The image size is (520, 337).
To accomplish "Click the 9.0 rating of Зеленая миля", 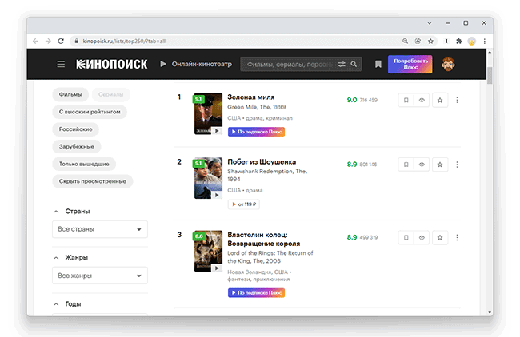I will pyautogui.click(x=352, y=100).
